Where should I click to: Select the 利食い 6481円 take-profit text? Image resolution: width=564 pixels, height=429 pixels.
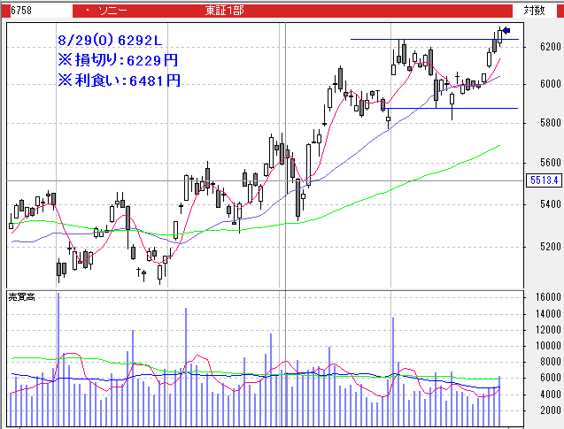click(118, 80)
